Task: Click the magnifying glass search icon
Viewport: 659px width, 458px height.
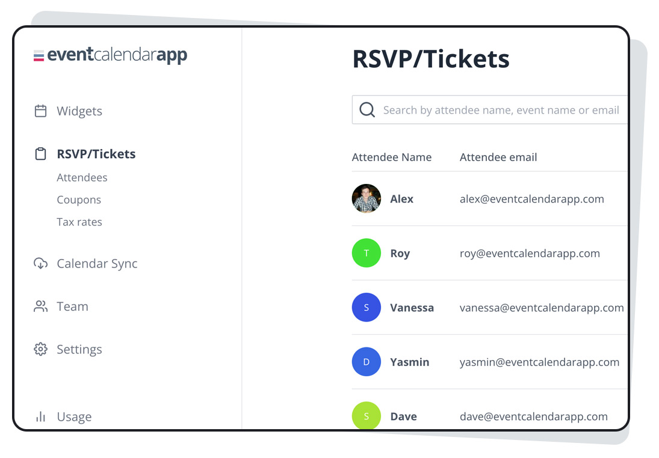Action: [x=367, y=110]
